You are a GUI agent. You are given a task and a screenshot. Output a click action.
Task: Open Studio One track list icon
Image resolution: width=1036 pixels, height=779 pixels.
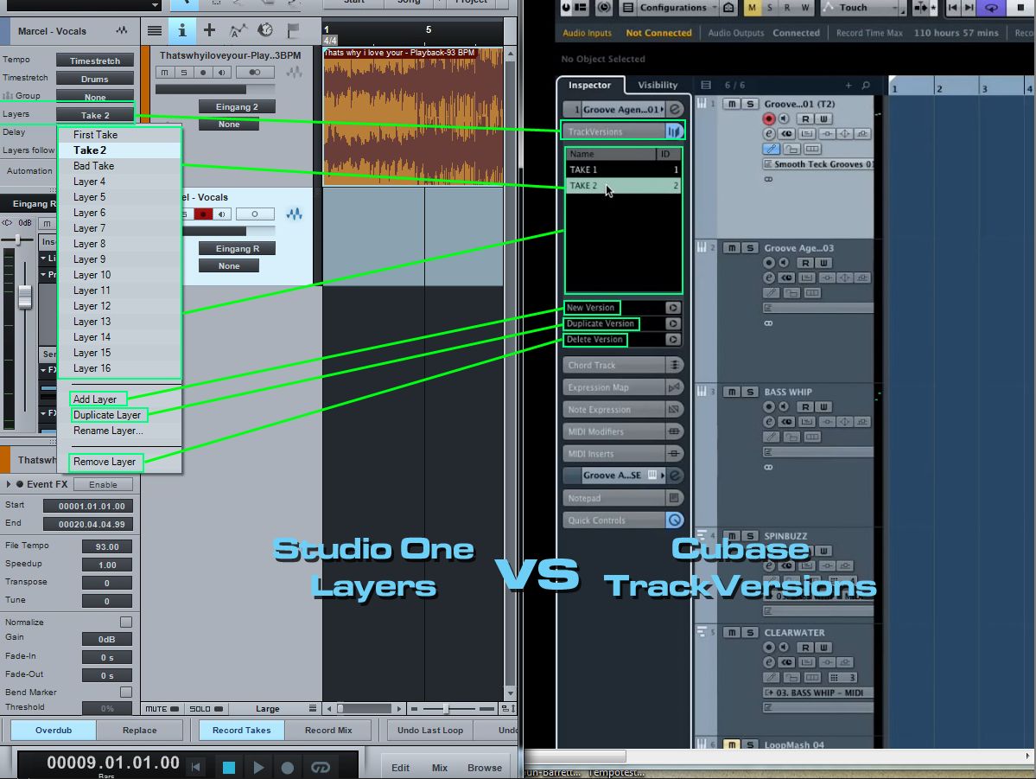tap(155, 30)
